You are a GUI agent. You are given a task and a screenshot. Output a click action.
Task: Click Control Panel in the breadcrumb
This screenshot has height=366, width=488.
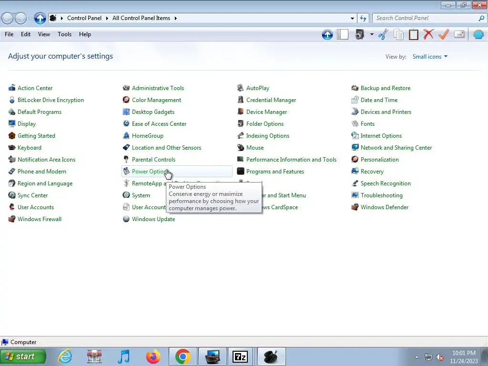(x=84, y=18)
